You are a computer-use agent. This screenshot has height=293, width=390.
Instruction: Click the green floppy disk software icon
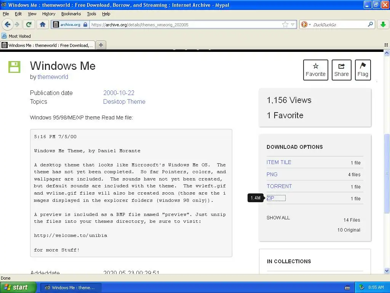click(x=14, y=67)
